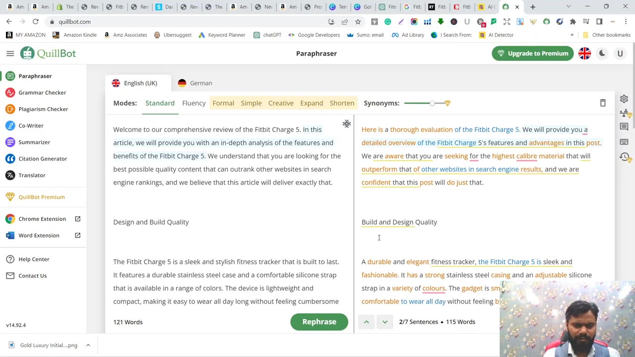Open paraphraser settings gear icon
The width and height of the screenshot is (635, 357).
click(624, 99)
